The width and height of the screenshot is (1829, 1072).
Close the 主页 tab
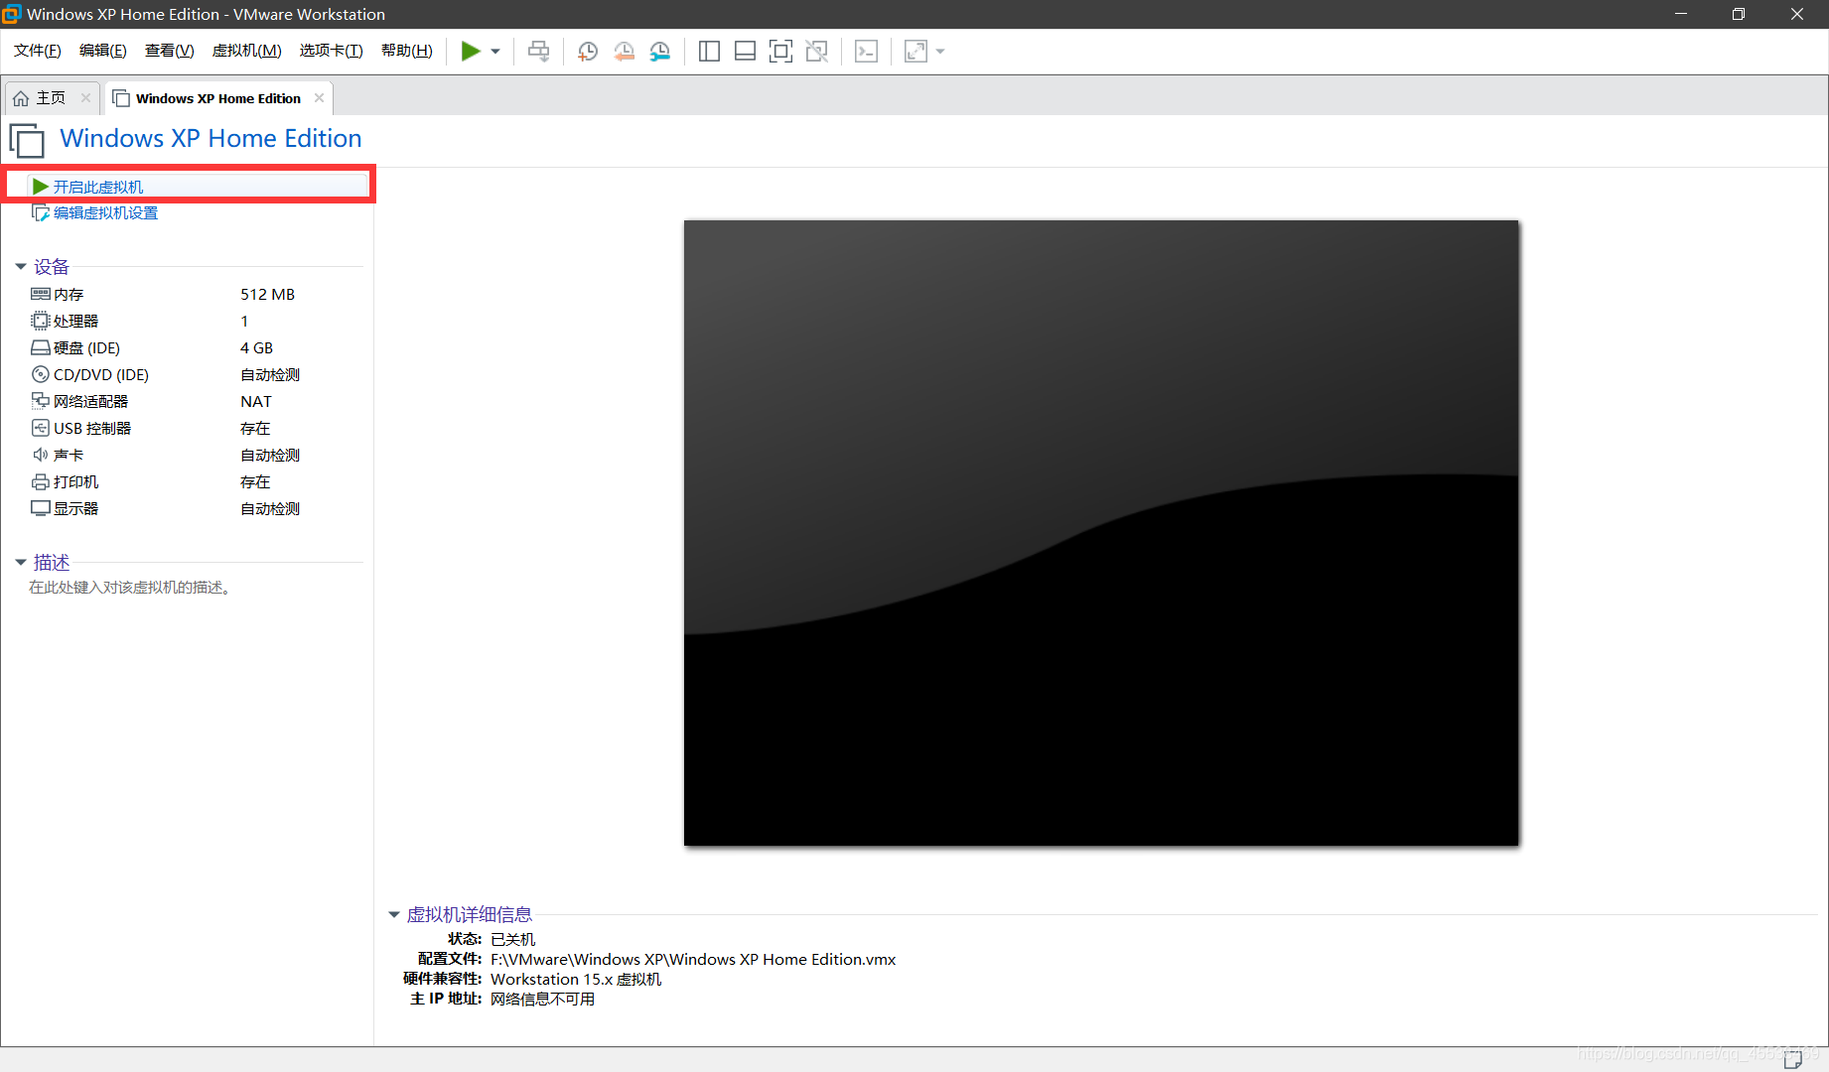coord(85,97)
